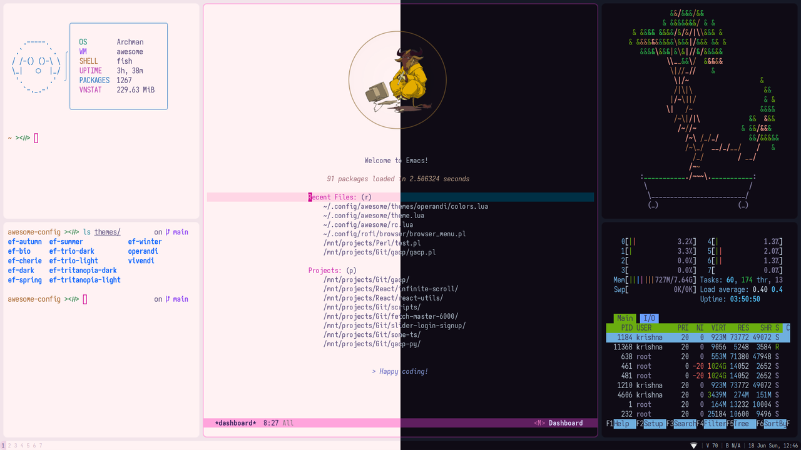Switch to workspace tag 4
801x450 pixels.
(x=22, y=446)
